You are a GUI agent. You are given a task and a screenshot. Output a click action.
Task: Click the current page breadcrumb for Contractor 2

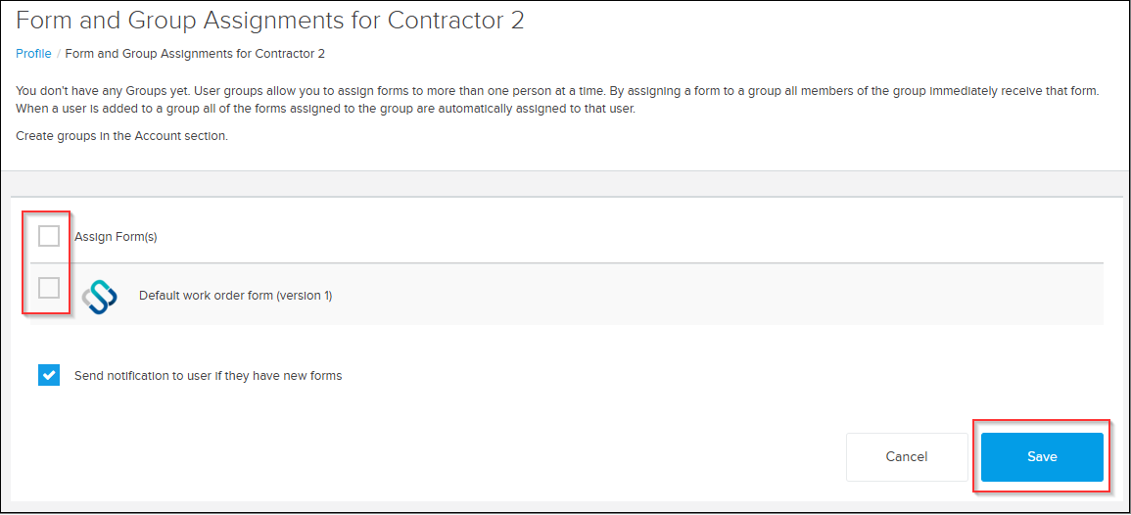195,54
